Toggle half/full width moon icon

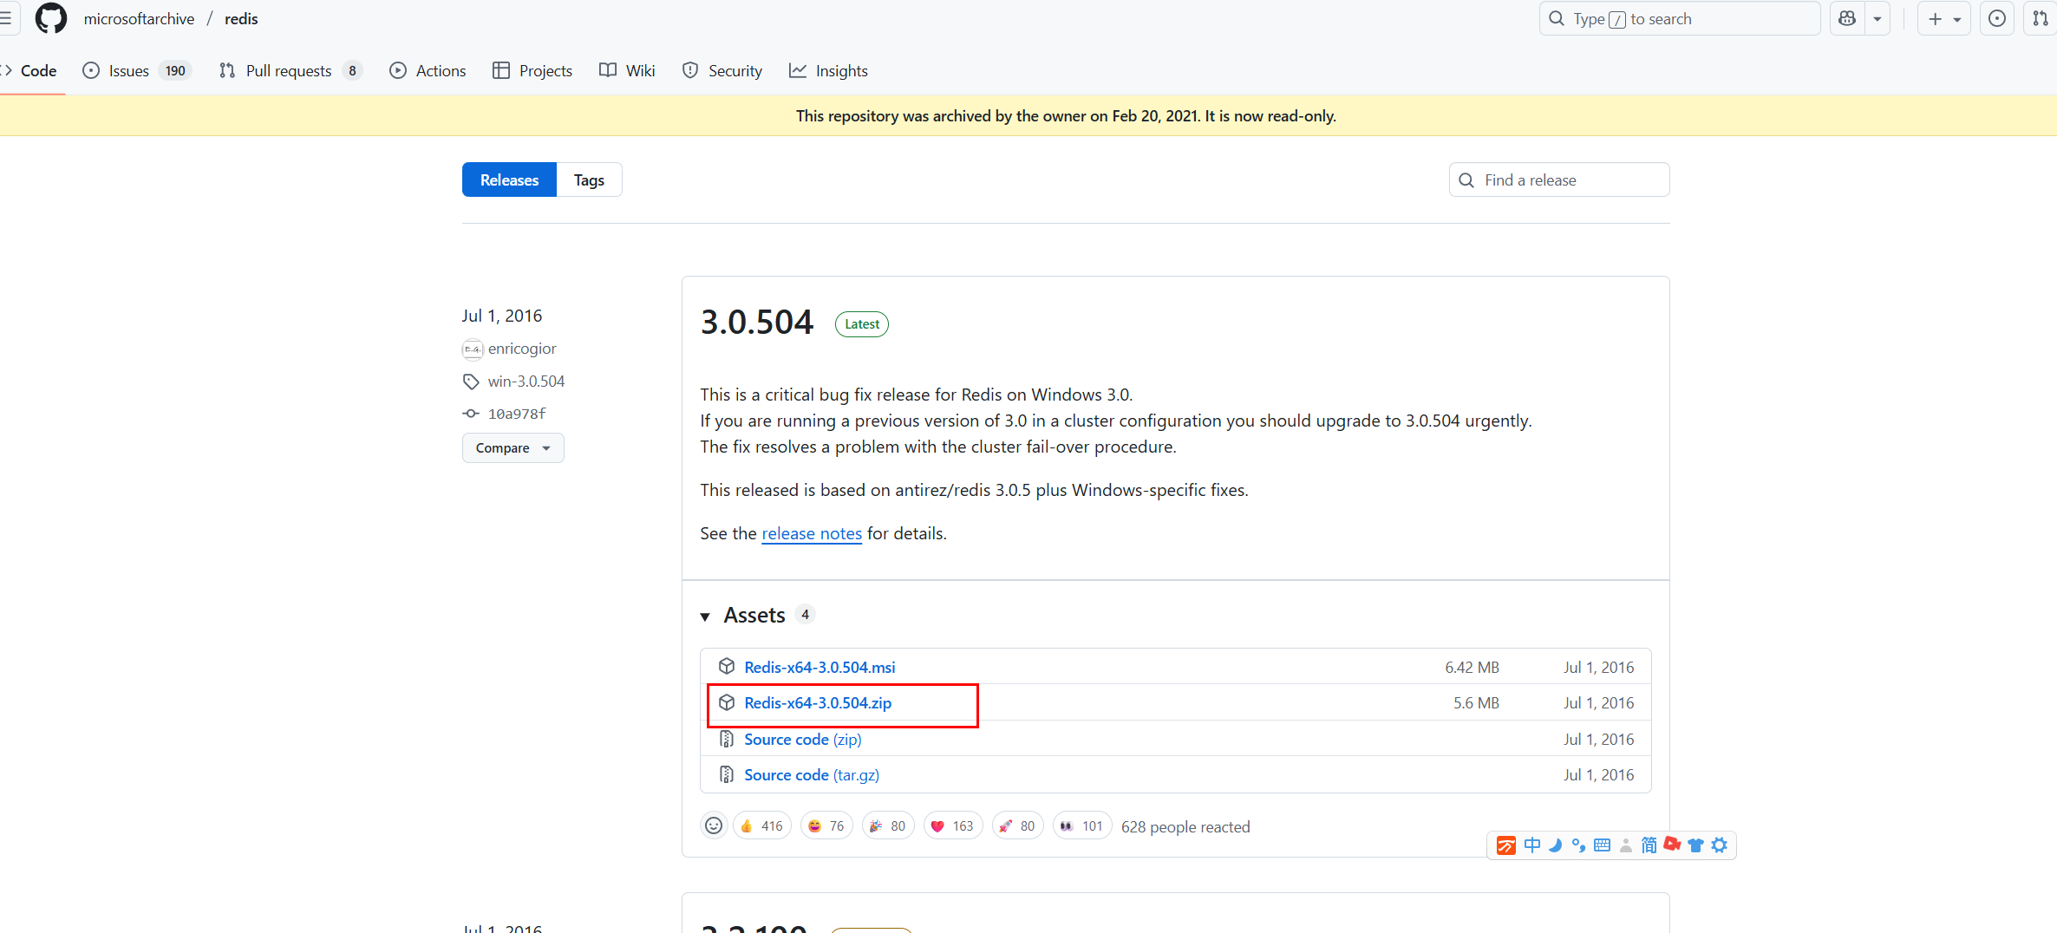pos(1556,845)
